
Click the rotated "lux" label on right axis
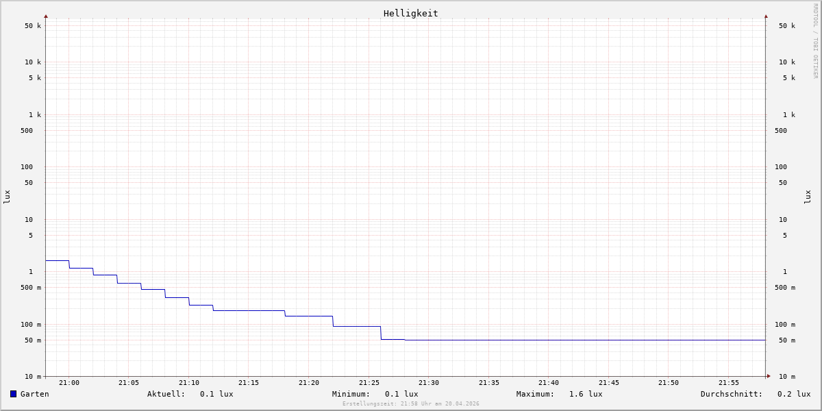click(x=808, y=197)
